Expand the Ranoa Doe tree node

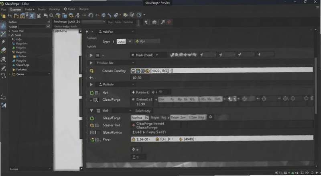coord(10,31)
